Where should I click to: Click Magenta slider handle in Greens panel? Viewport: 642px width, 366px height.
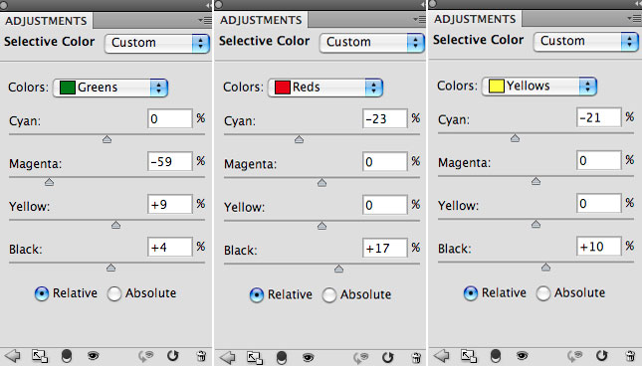[x=49, y=182]
